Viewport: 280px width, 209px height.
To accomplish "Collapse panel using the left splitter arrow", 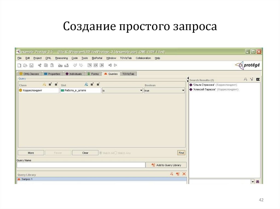I will (188, 78).
